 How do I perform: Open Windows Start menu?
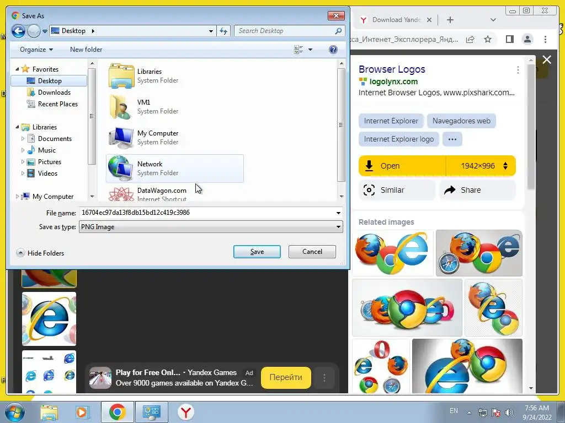click(14, 412)
